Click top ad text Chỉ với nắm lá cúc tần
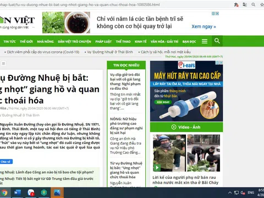264x198 pixels. point(140,23)
